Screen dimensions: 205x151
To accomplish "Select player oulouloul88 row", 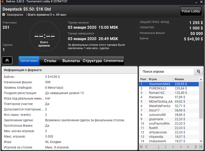I will (x=169, y=115).
